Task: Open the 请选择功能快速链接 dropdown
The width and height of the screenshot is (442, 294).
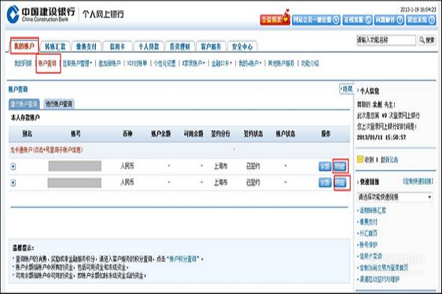Action: (395, 197)
